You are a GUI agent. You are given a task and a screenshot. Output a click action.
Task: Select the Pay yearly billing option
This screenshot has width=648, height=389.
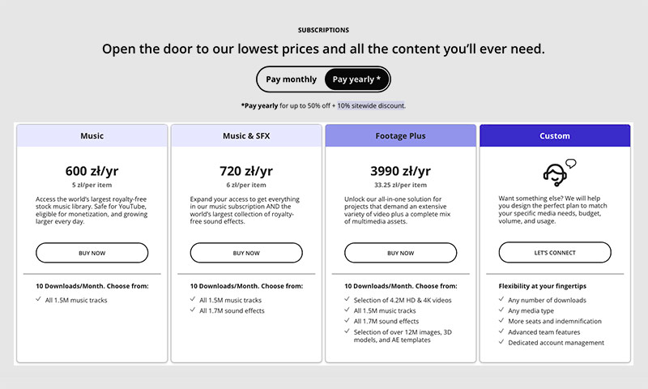356,79
